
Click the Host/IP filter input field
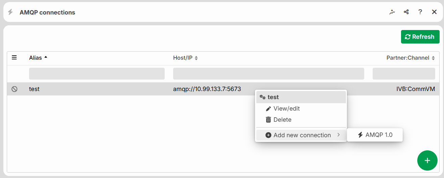click(x=268, y=74)
